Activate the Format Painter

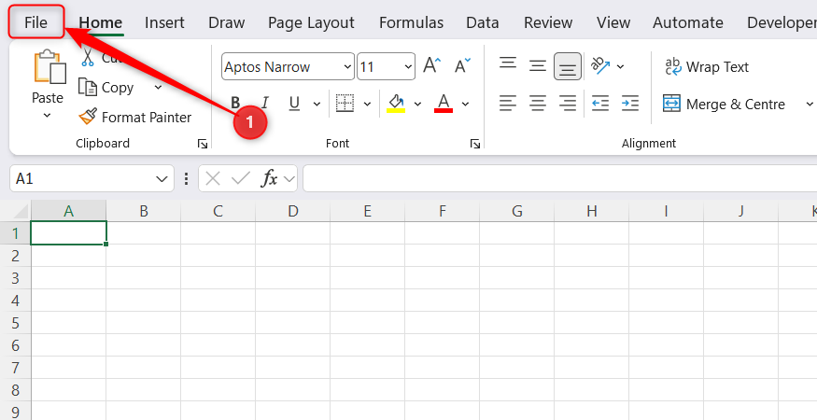point(135,118)
